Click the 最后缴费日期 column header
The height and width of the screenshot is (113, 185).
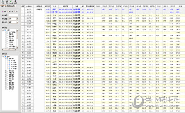pos(90,6)
